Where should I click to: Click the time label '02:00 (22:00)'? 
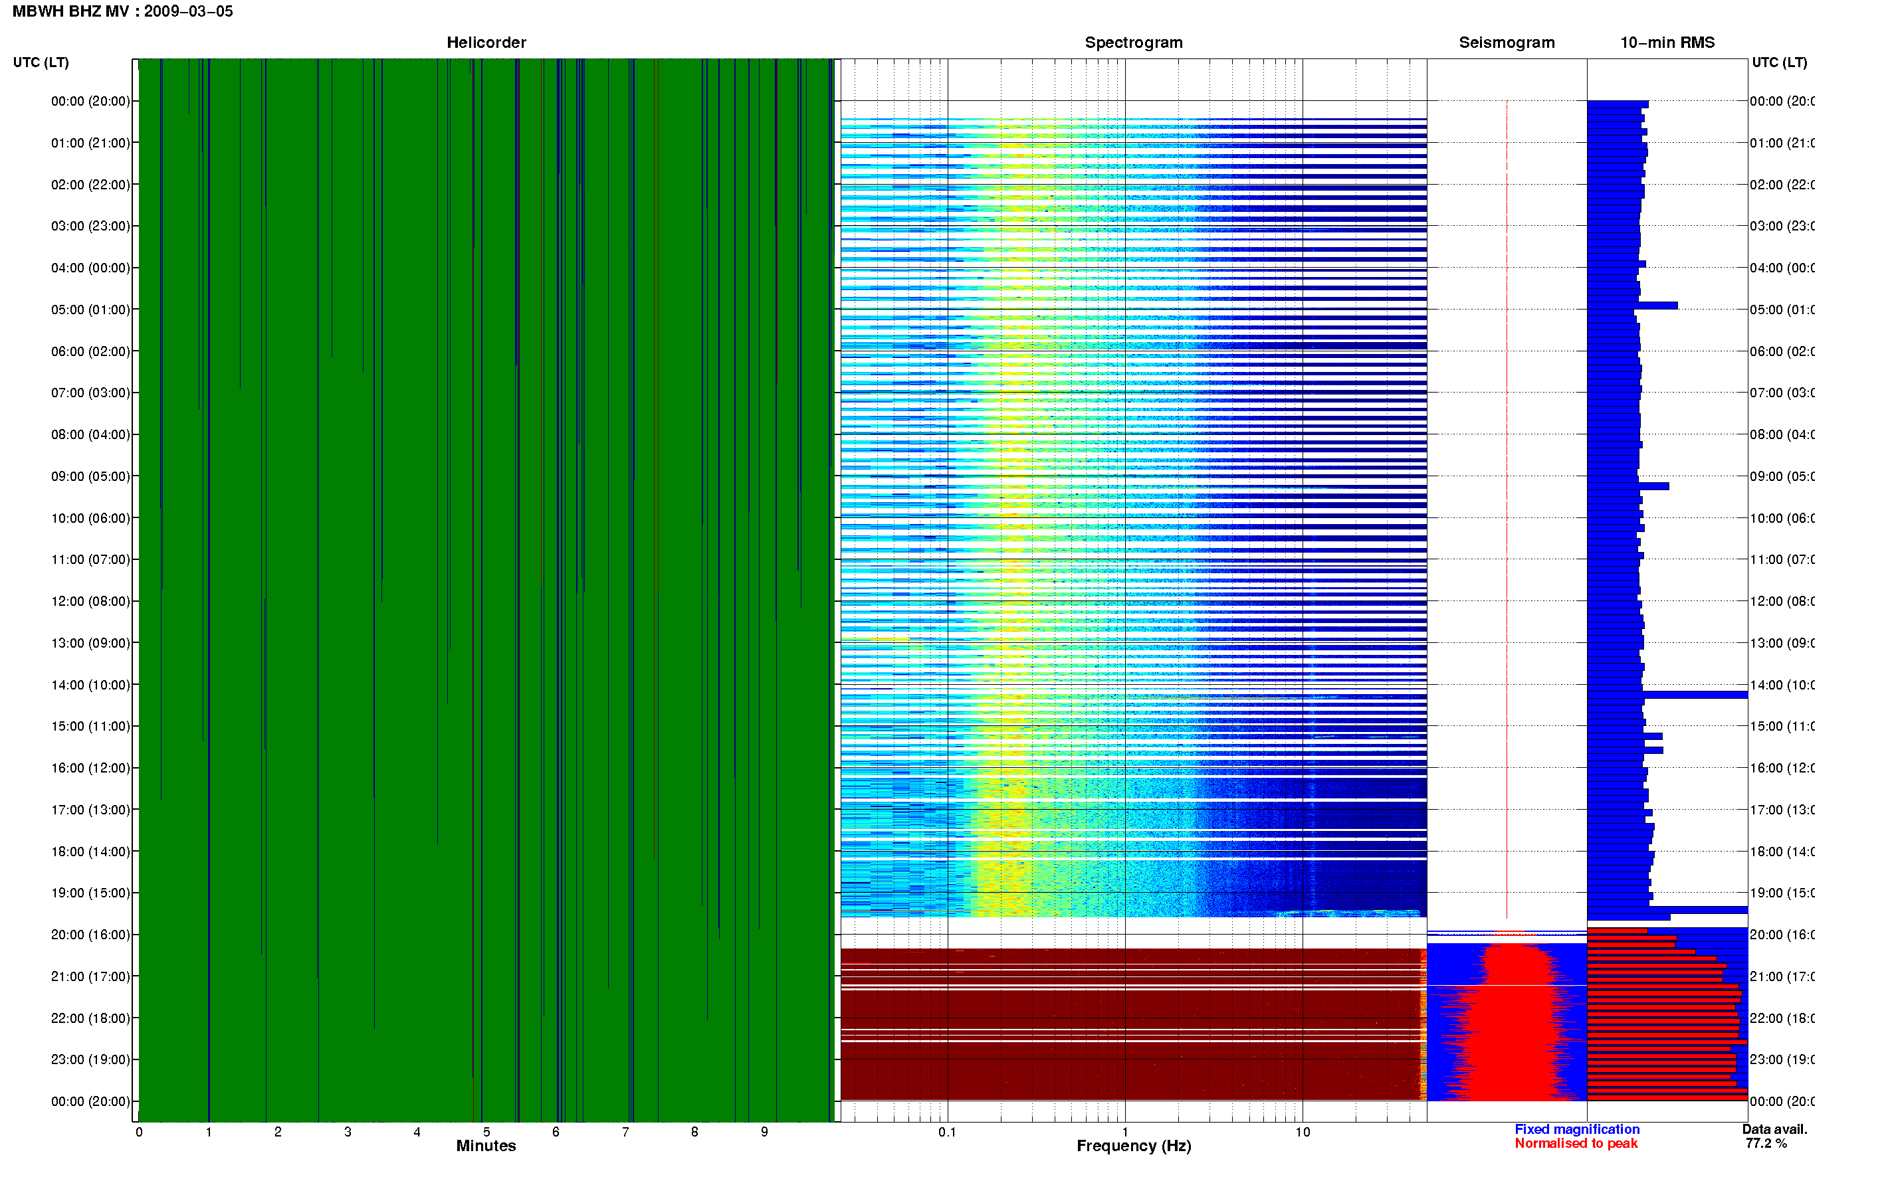click(90, 185)
